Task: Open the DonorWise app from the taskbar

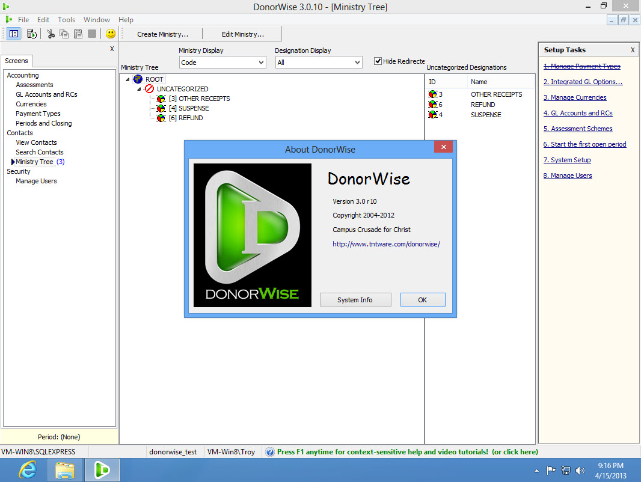Action: coord(102,470)
